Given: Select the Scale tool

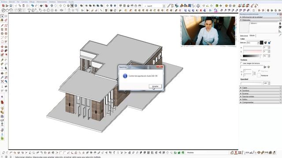Looking at the screenshot, I should [x=2, y=55].
